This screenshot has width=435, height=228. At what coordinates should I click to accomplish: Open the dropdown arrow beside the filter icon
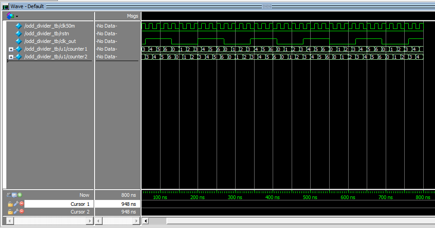click(x=17, y=16)
